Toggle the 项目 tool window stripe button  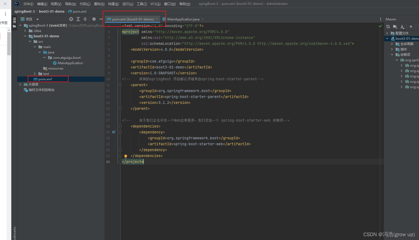(15, 20)
